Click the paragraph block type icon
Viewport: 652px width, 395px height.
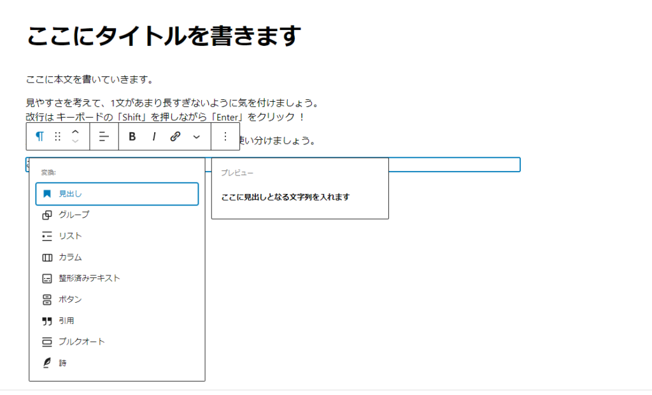click(x=39, y=137)
